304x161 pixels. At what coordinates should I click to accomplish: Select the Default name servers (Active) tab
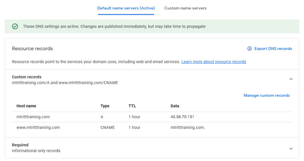pyautogui.click(x=126, y=8)
